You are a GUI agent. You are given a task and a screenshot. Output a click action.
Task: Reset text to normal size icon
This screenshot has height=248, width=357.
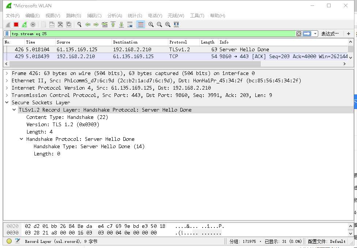[168, 25]
